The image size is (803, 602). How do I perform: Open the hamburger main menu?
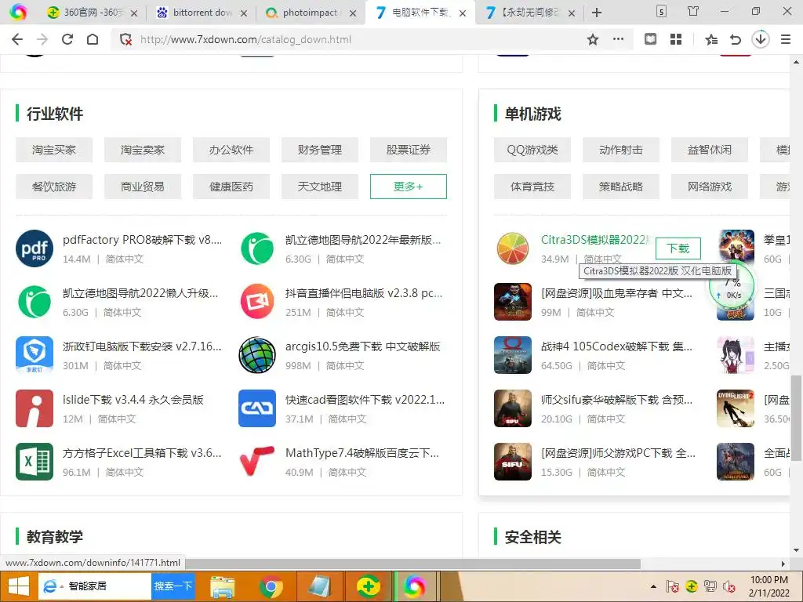click(x=786, y=39)
